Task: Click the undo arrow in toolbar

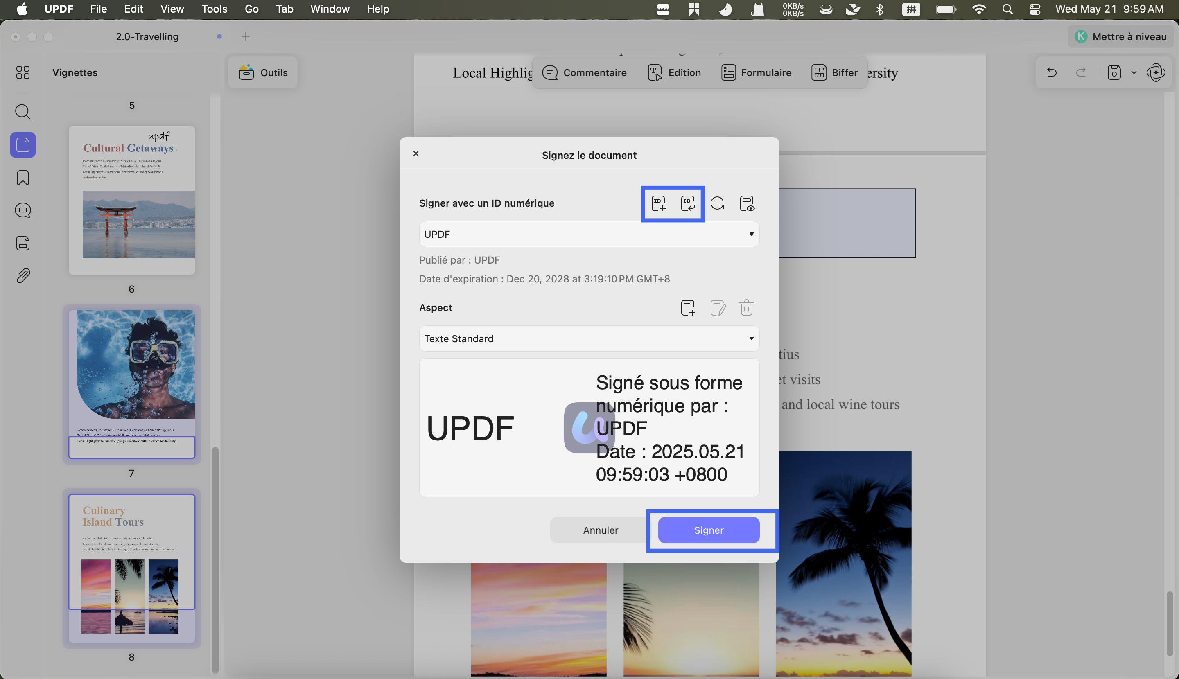Action: point(1051,72)
